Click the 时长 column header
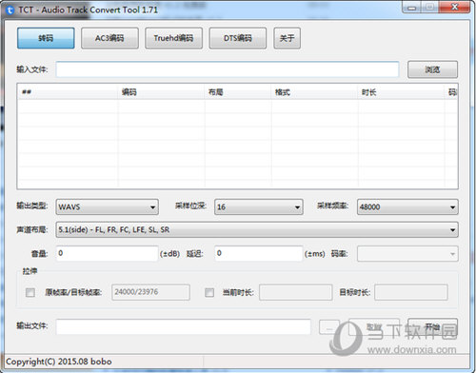 coord(402,92)
